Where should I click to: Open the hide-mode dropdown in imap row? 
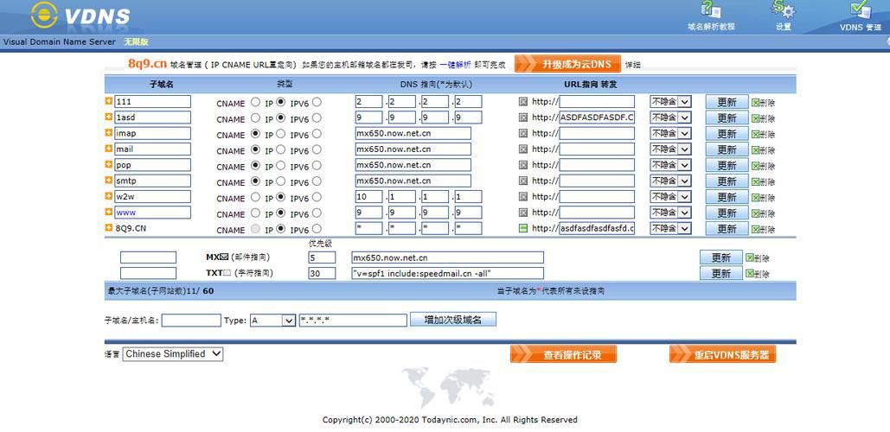click(670, 134)
